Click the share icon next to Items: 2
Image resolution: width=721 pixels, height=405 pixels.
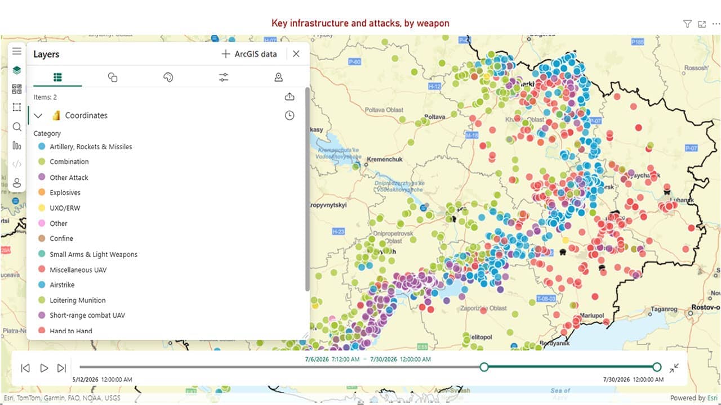pyautogui.click(x=290, y=97)
